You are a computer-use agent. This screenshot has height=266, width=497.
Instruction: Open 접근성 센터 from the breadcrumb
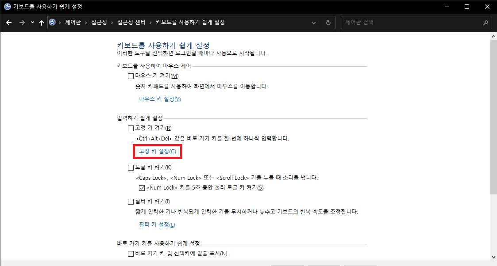point(132,23)
